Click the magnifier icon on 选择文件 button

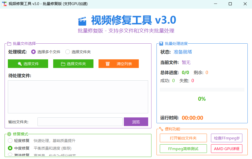20,64
